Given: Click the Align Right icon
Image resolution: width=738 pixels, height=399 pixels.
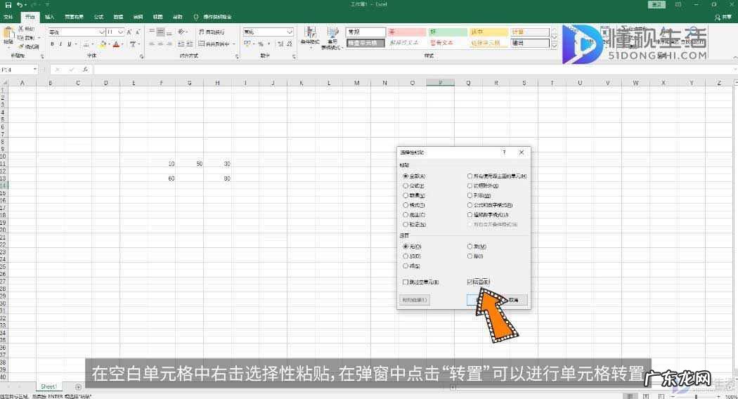Looking at the screenshot, I should pyautogui.click(x=169, y=44).
